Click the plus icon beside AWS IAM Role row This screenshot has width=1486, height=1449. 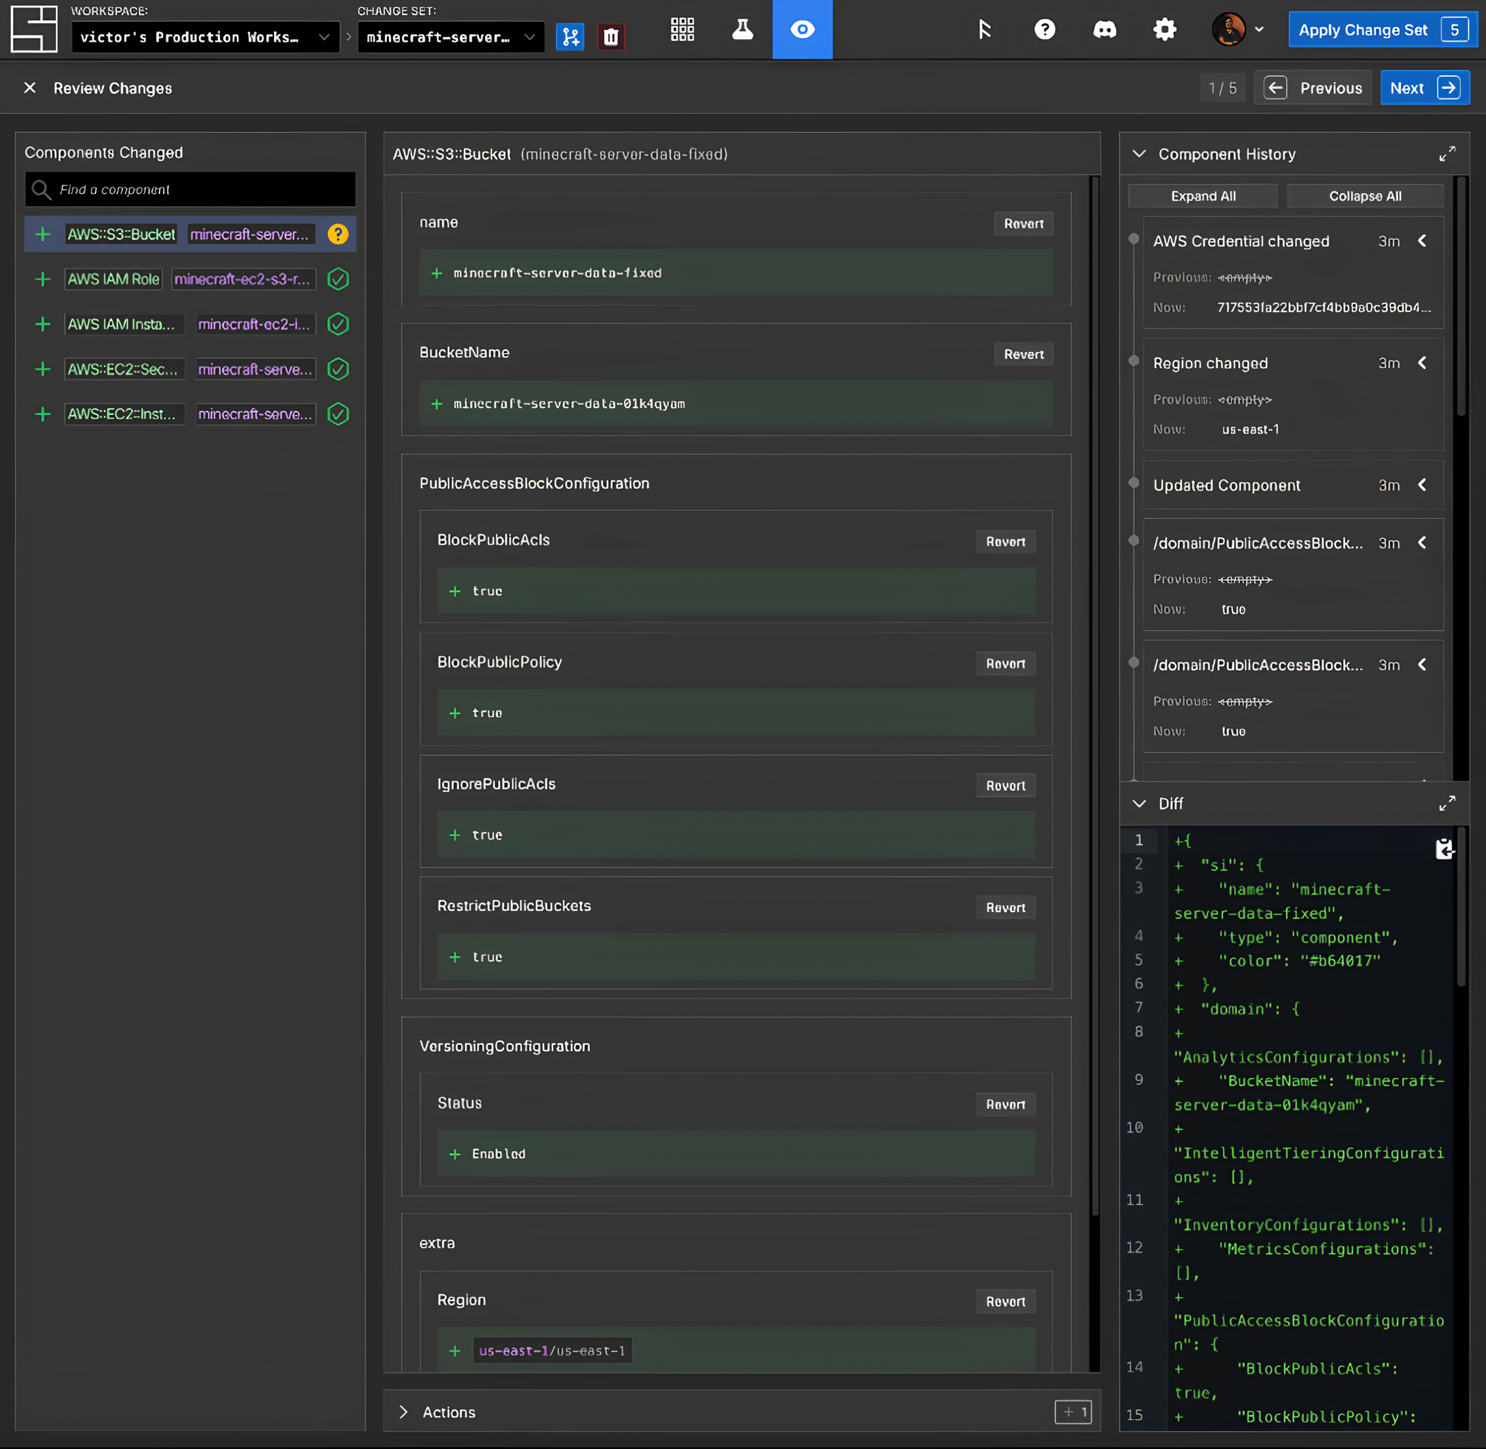(x=42, y=279)
